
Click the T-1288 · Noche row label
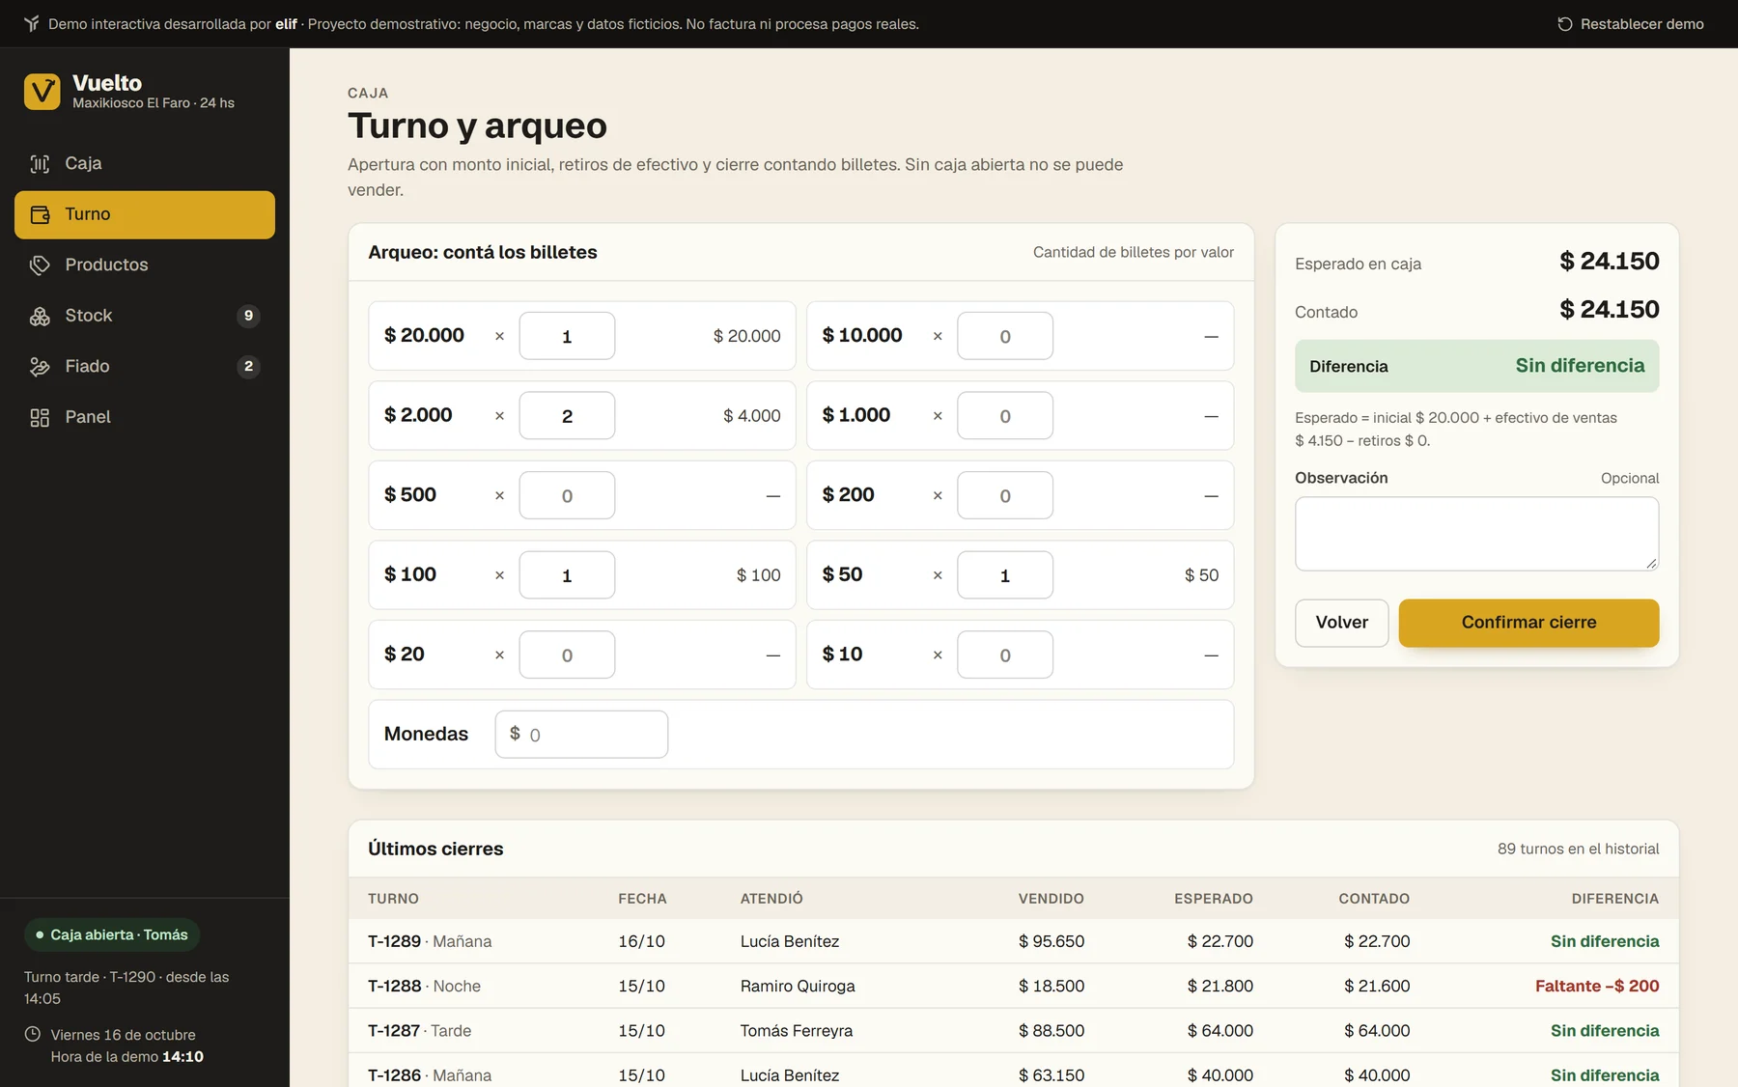click(x=424, y=986)
